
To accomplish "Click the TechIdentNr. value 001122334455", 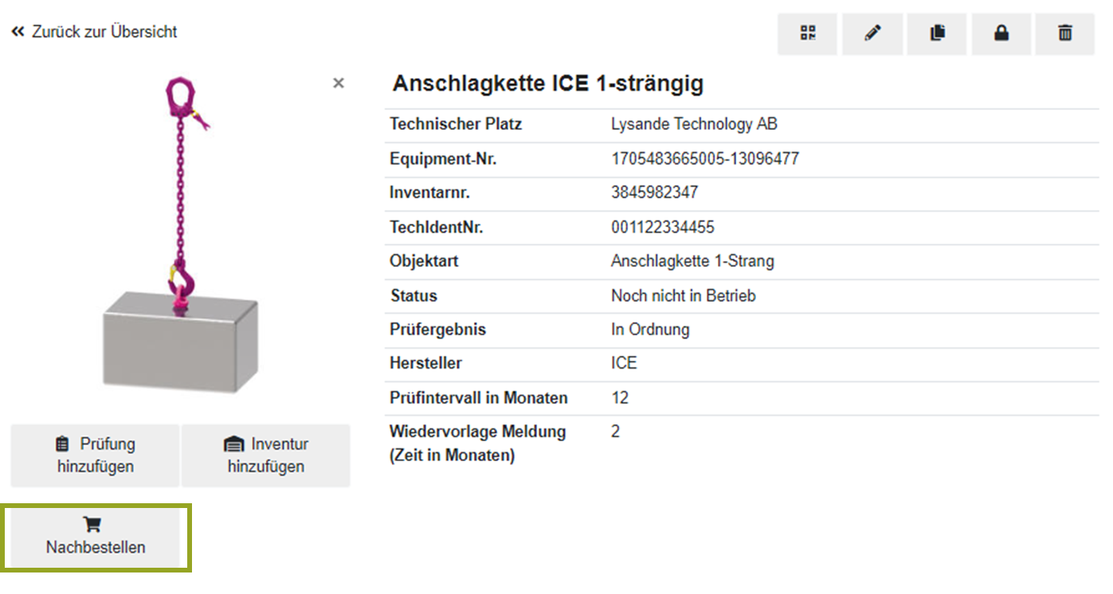I will [x=662, y=228].
